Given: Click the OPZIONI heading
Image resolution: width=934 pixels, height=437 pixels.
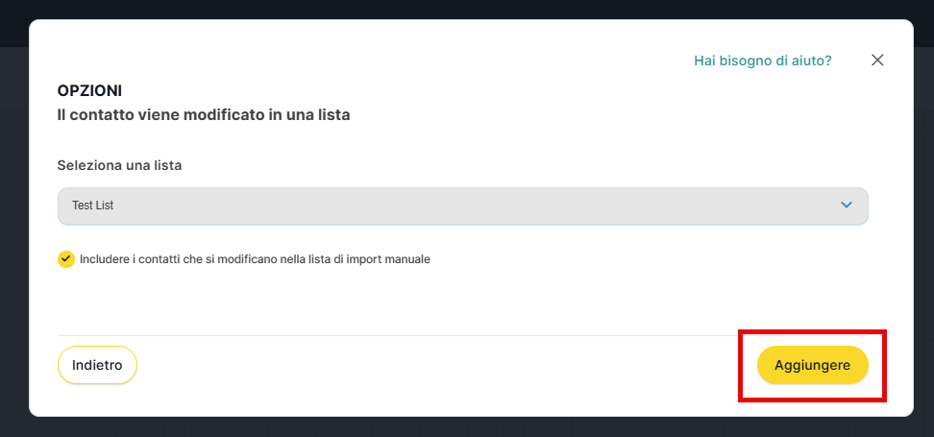Looking at the screenshot, I should tap(89, 91).
